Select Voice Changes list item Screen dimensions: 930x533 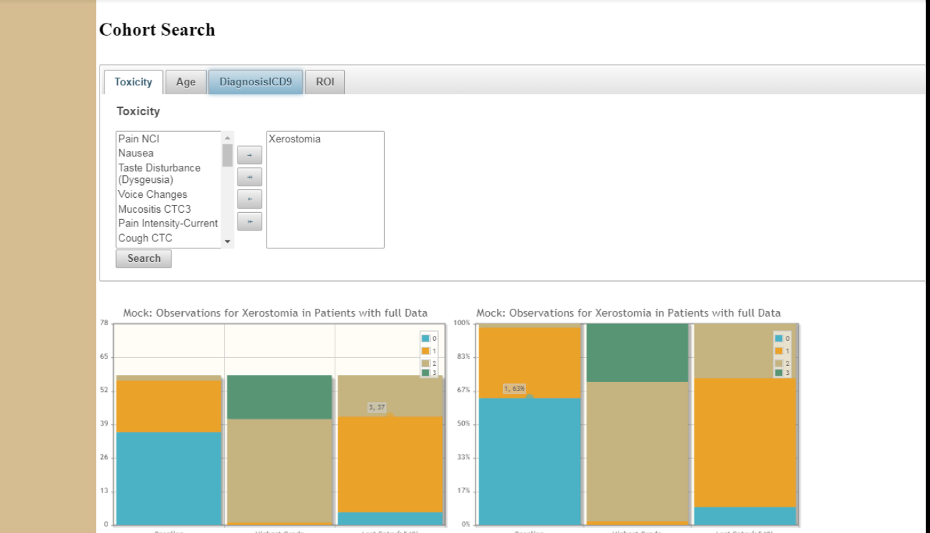(x=153, y=194)
